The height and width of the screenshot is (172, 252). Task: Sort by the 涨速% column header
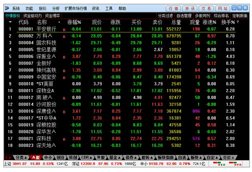pos(209,22)
